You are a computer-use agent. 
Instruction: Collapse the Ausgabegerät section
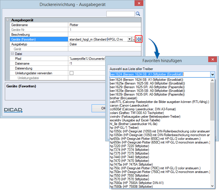8,20
